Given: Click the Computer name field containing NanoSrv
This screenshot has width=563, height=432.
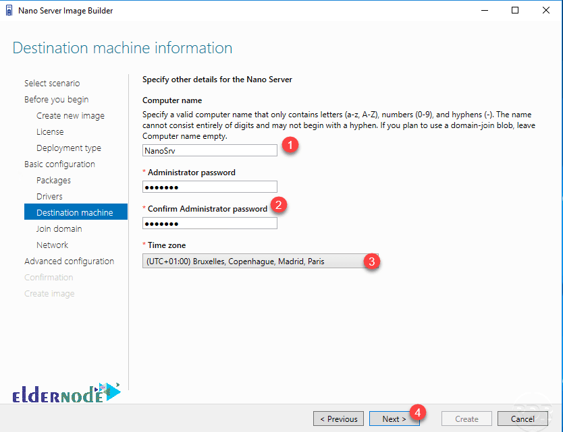Looking at the screenshot, I should (210, 150).
